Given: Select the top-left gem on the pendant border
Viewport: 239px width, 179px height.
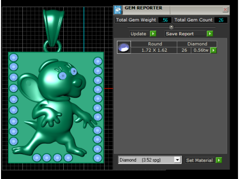Looking at the screenshot, I should point(13,58).
